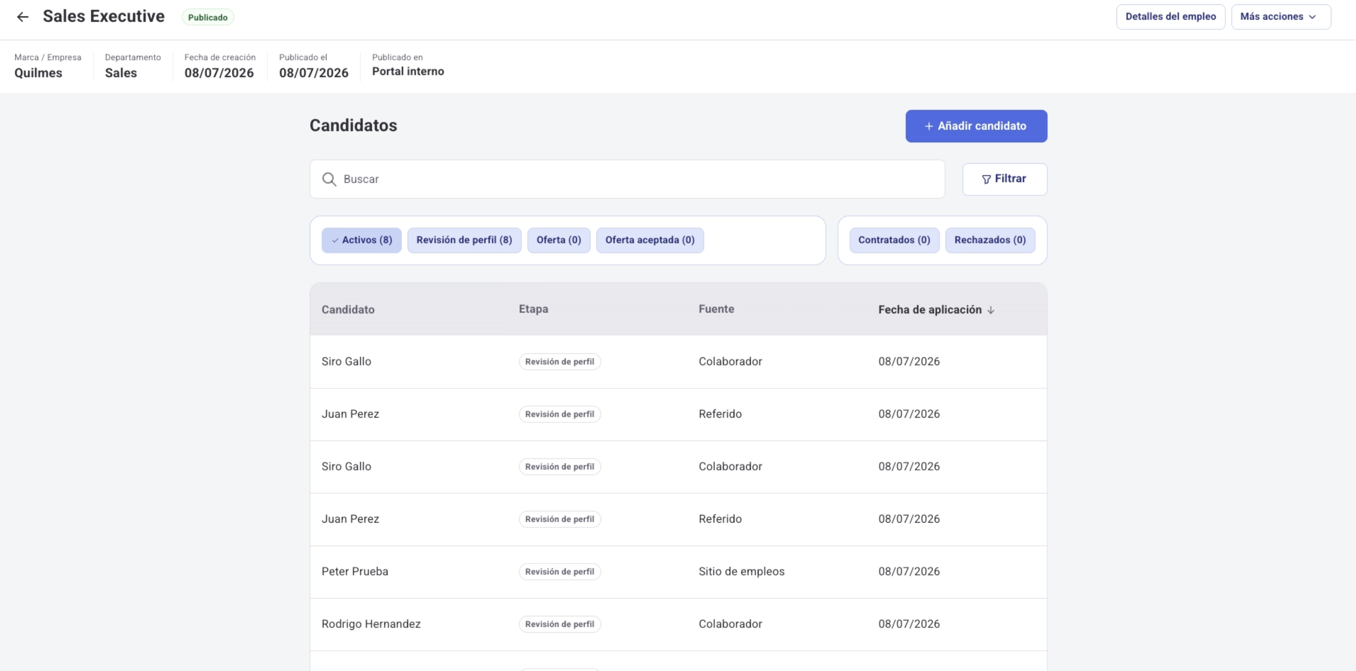Click the sort arrow next to Fecha de aplicación
The image size is (1356, 671).
[x=991, y=310]
